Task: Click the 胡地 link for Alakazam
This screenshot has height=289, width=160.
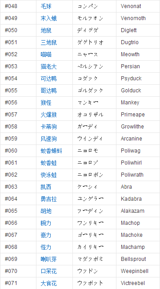Action: click(x=46, y=211)
